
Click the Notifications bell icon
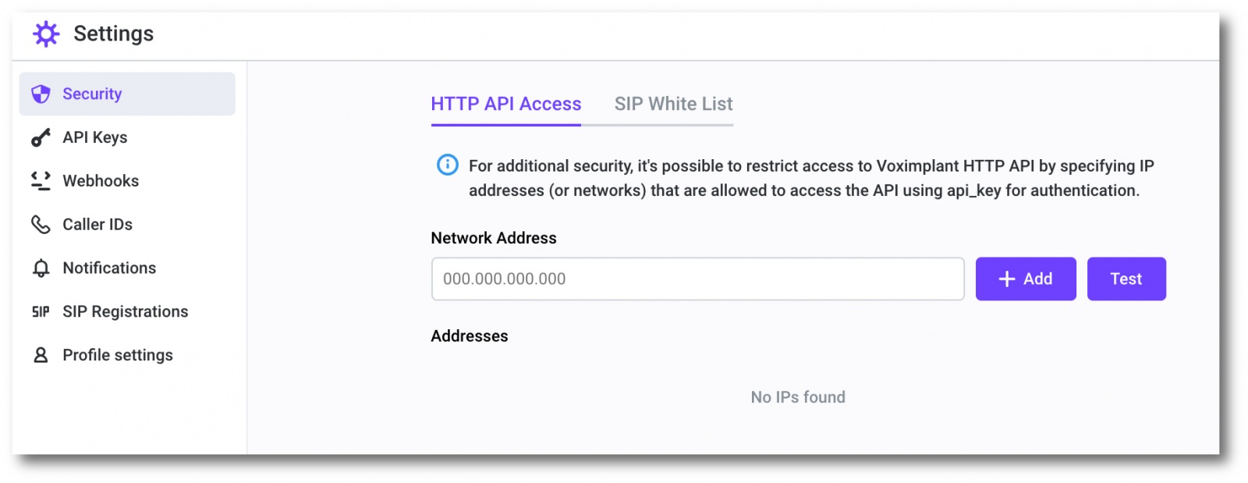pos(41,268)
